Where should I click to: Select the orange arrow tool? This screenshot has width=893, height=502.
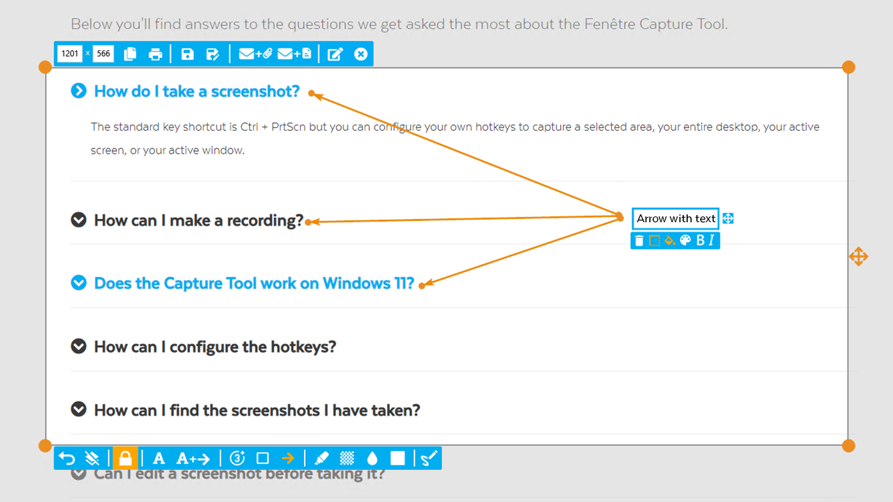pos(288,458)
